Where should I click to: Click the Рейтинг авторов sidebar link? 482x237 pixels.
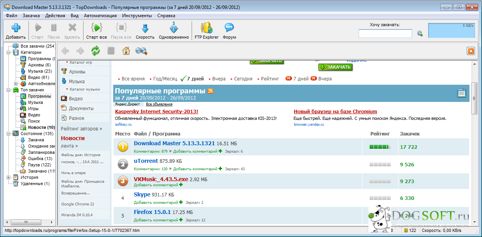pyautogui.click(x=82, y=128)
